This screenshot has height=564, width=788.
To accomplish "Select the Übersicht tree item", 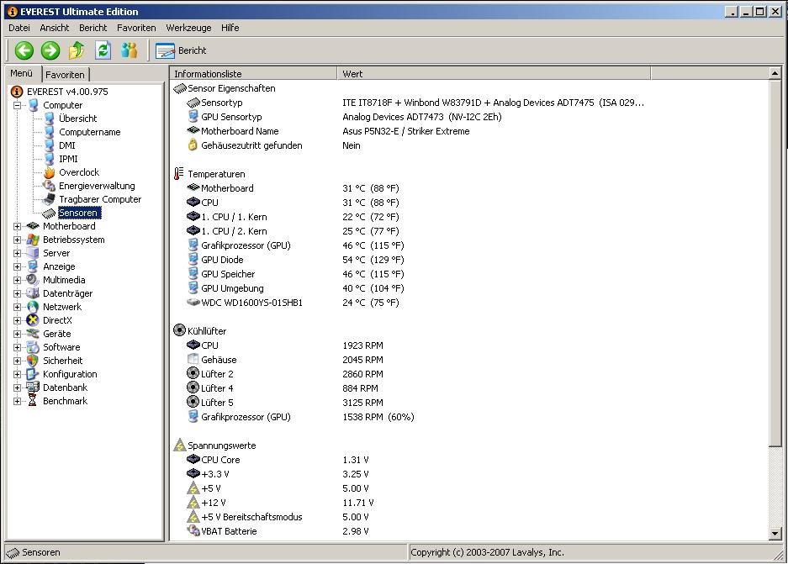I will 78,119.
